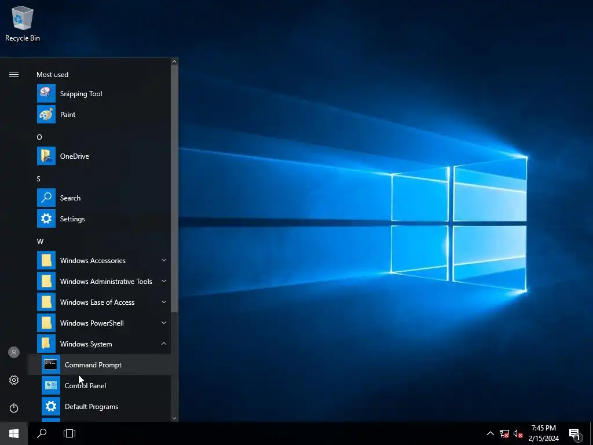Open the Settings gear tile in app list
The height and width of the screenshot is (445, 593).
coord(46,218)
